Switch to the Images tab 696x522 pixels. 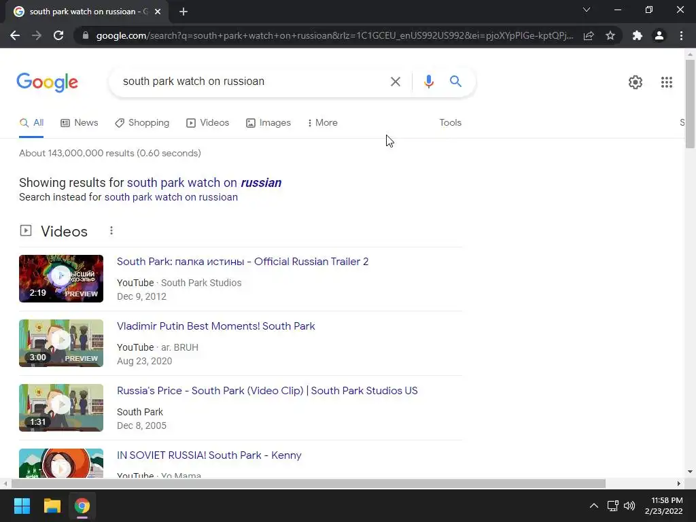click(x=268, y=123)
